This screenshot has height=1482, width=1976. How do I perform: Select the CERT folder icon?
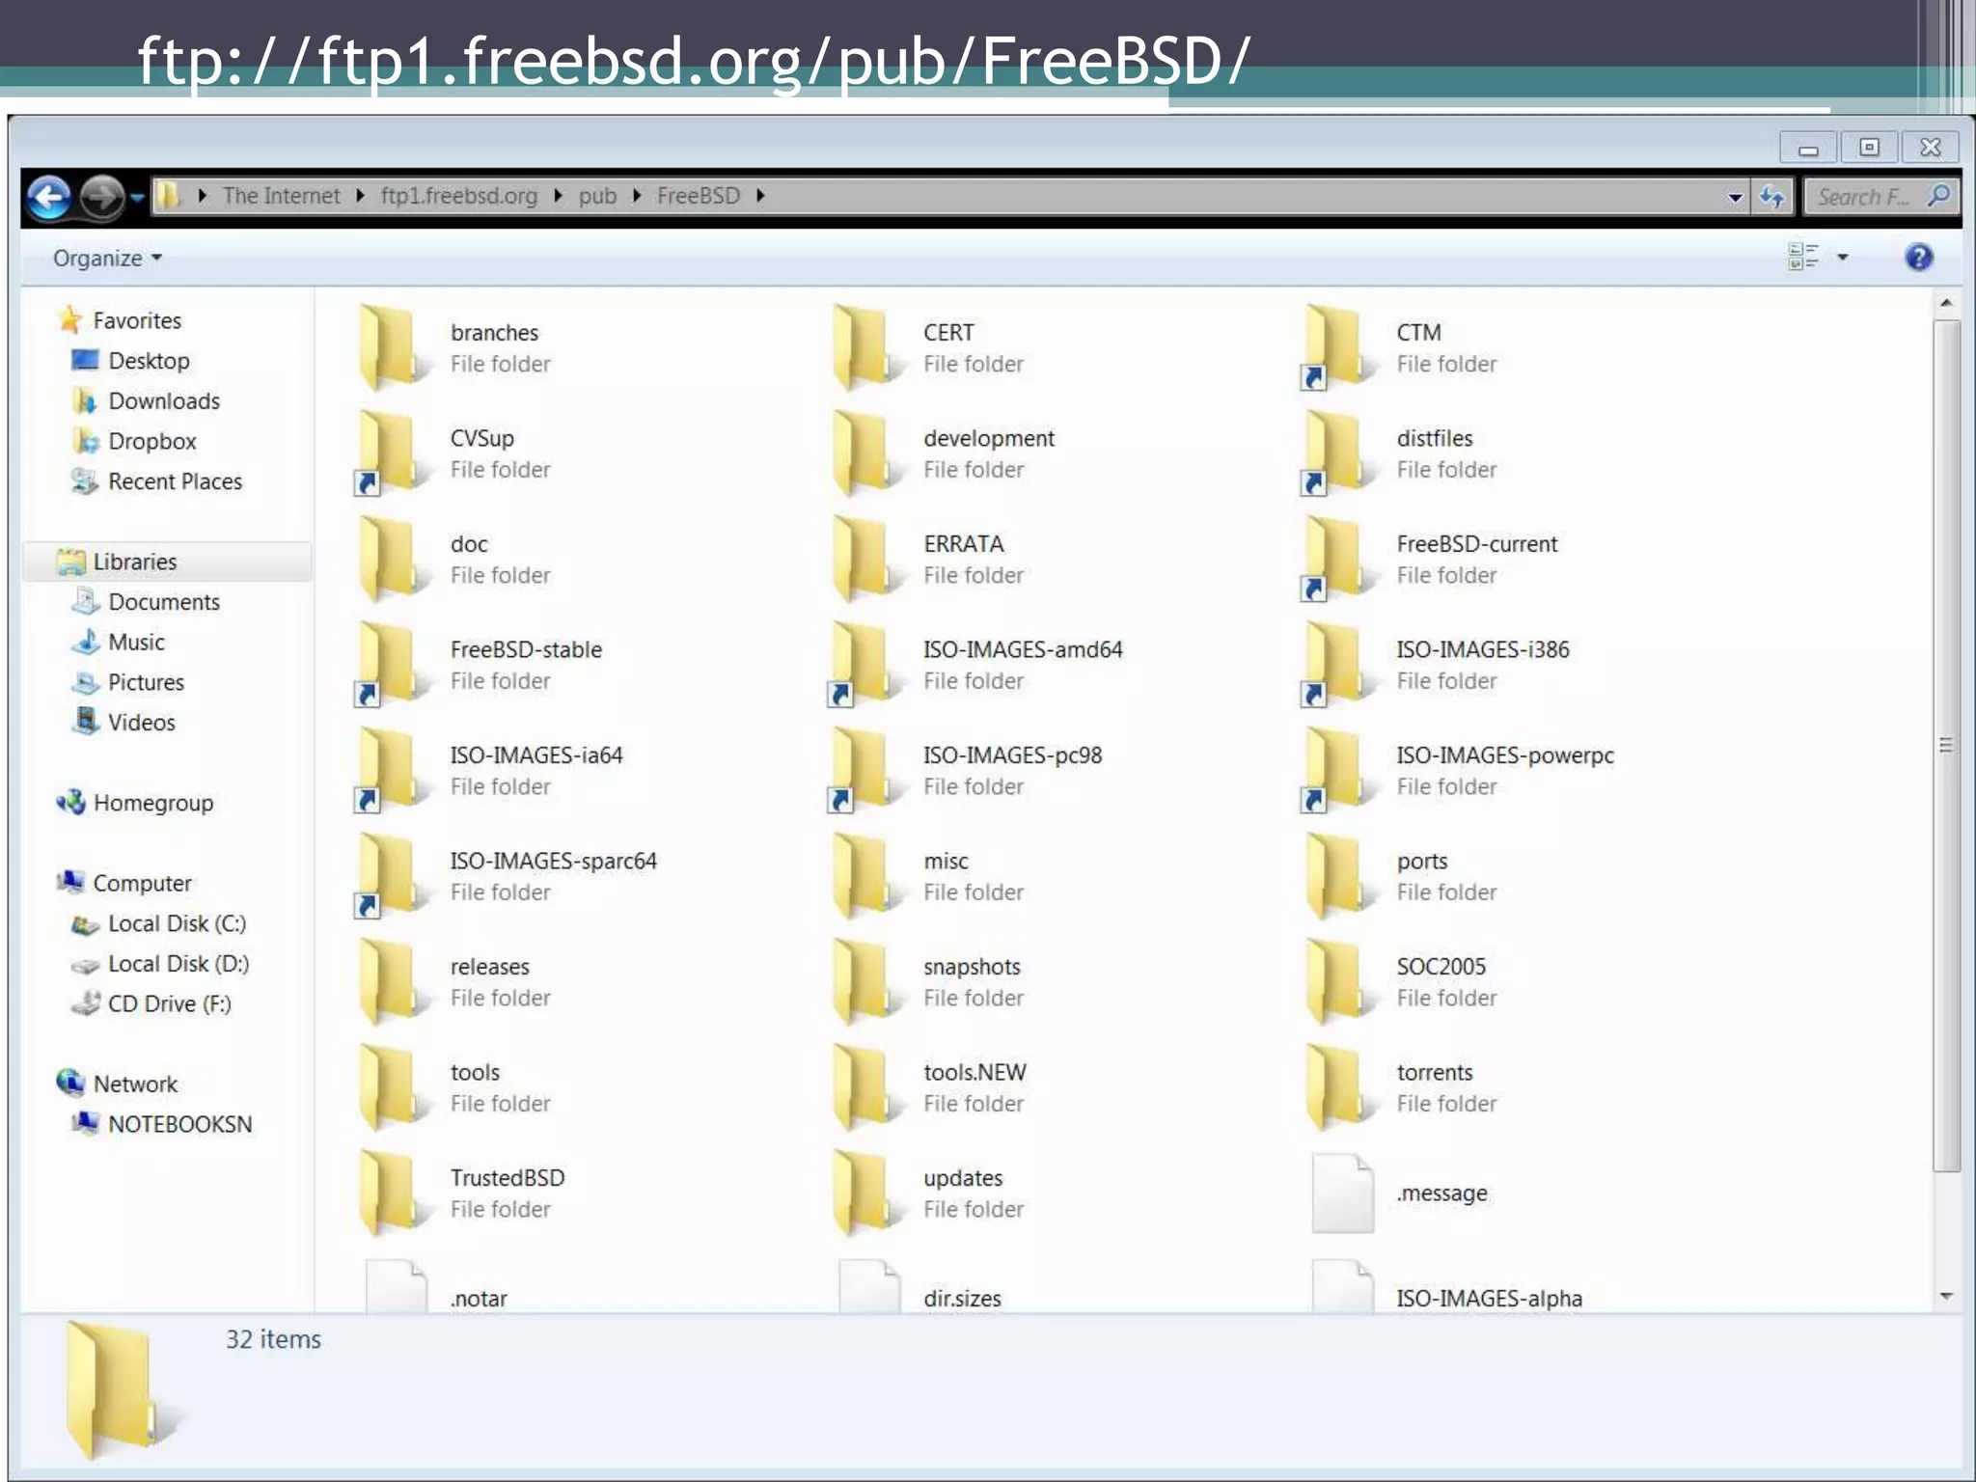[x=865, y=347]
